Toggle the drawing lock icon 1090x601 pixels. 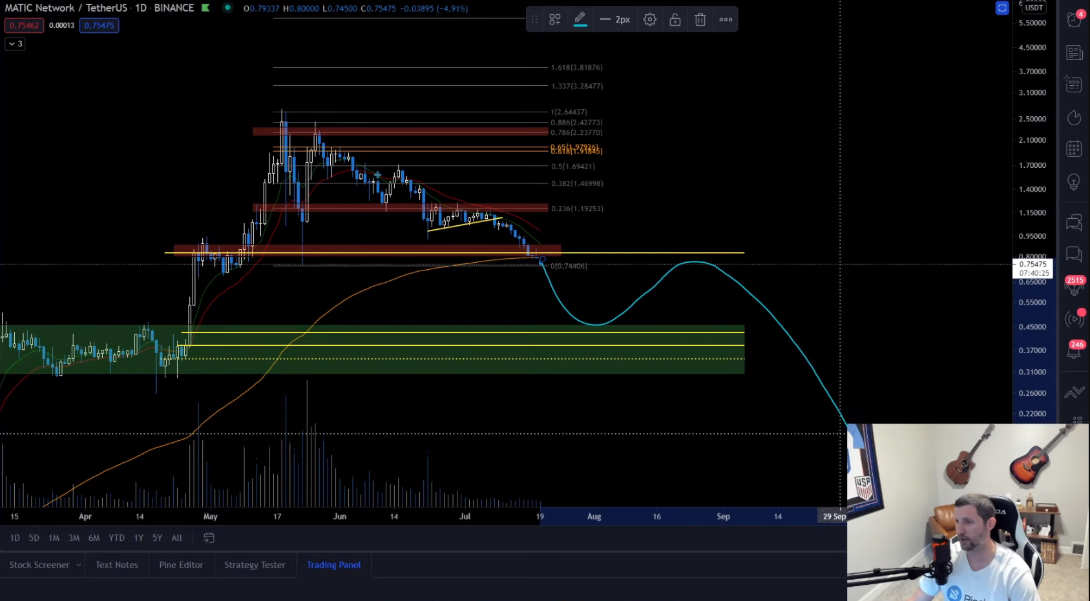click(x=675, y=19)
